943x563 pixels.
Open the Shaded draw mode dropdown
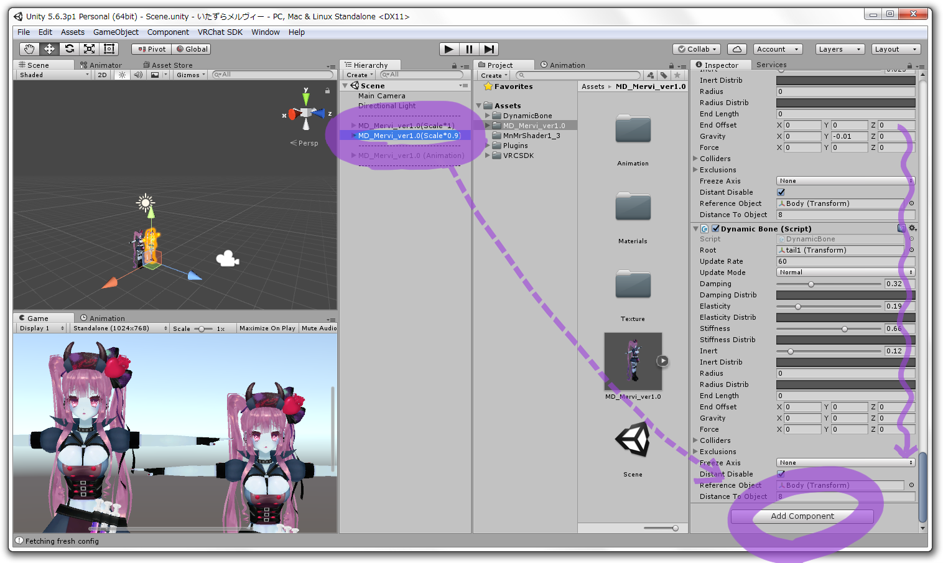coord(54,75)
